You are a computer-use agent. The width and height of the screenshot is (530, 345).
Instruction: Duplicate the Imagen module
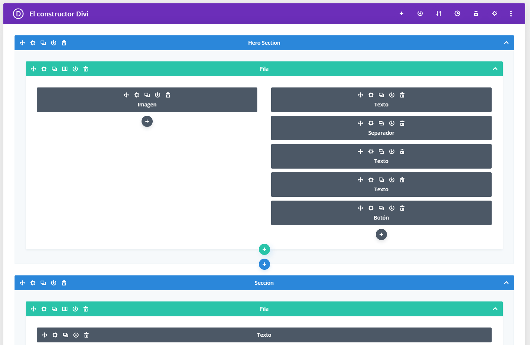point(147,95)
